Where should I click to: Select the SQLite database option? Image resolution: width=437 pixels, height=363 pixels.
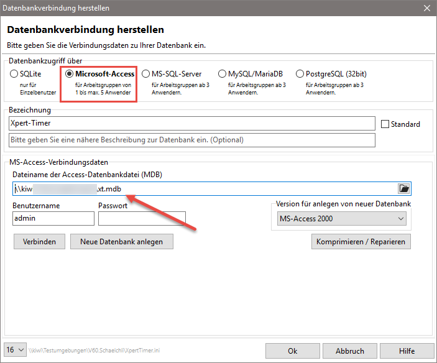[14, 74]
